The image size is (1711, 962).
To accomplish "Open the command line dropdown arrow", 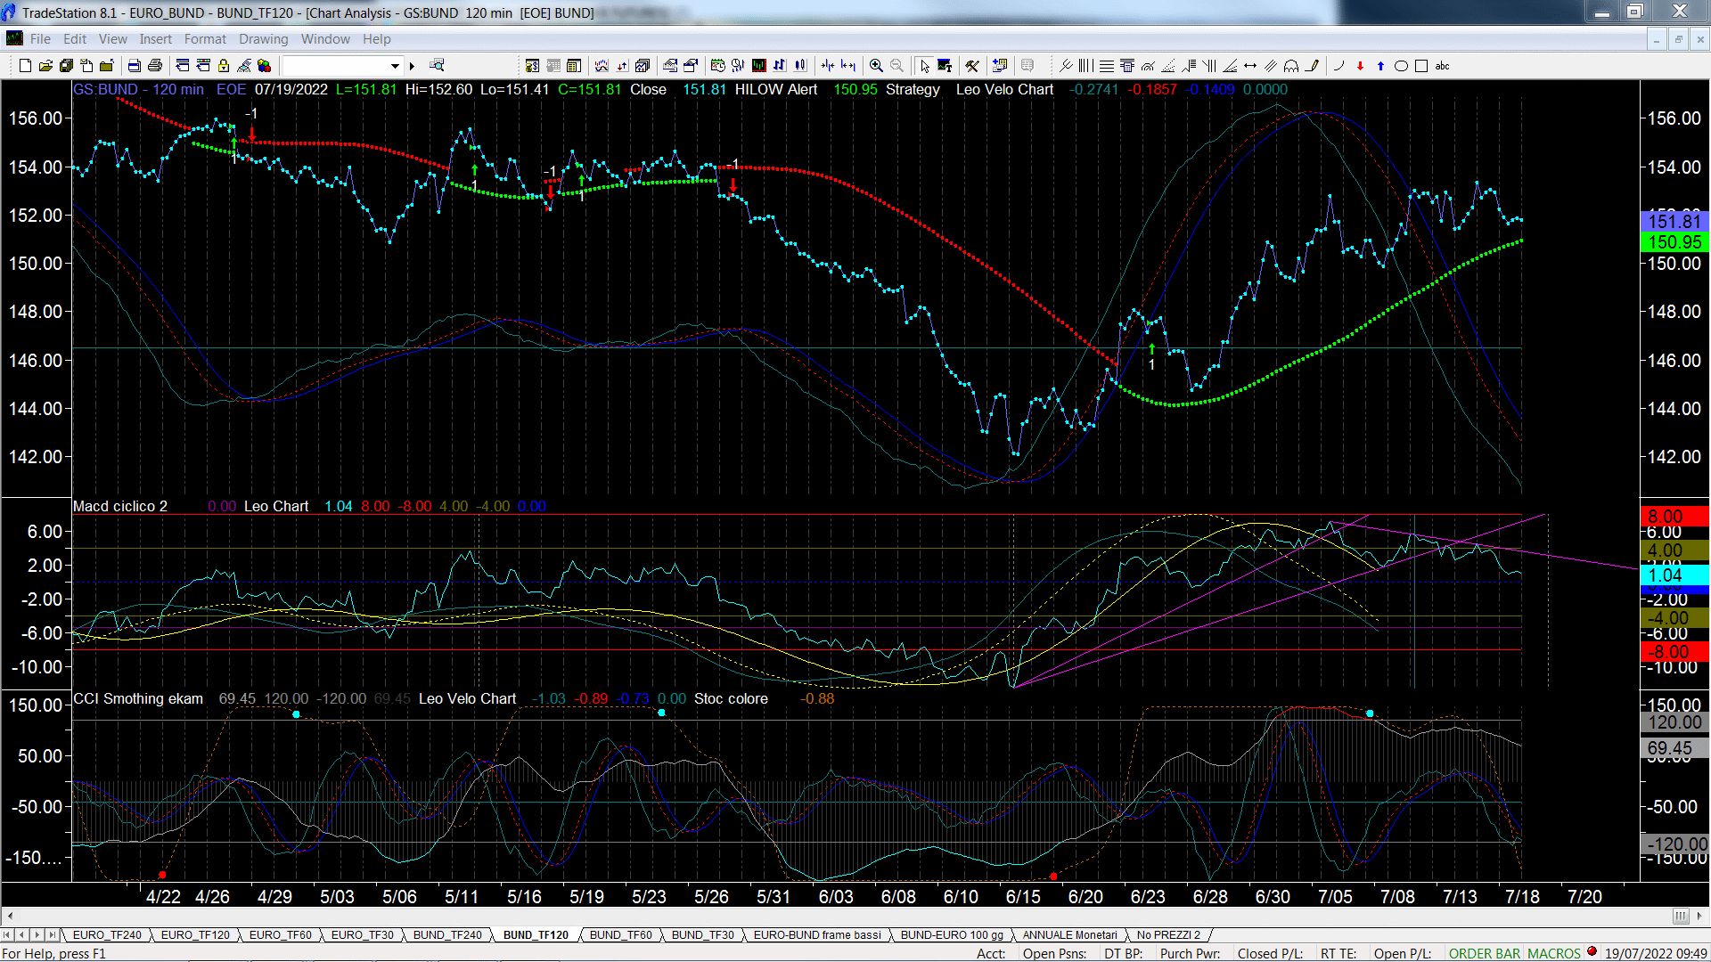I will click(x=395, y=66).
